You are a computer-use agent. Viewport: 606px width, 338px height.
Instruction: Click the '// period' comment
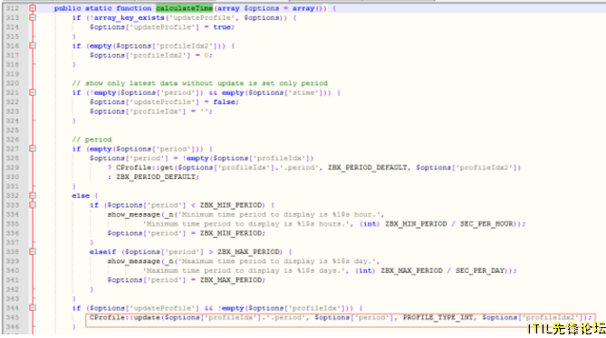(91, 139)
